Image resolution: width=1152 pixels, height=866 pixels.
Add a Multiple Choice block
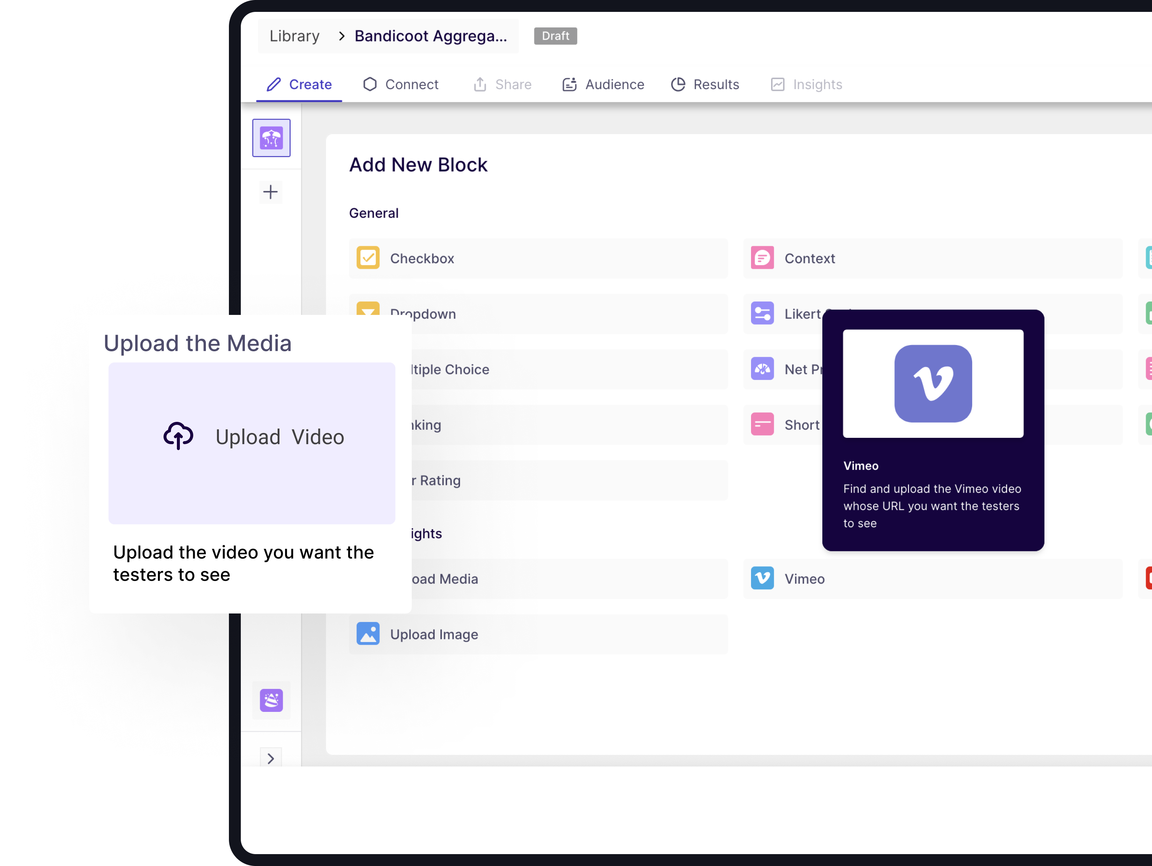[569, 369]
